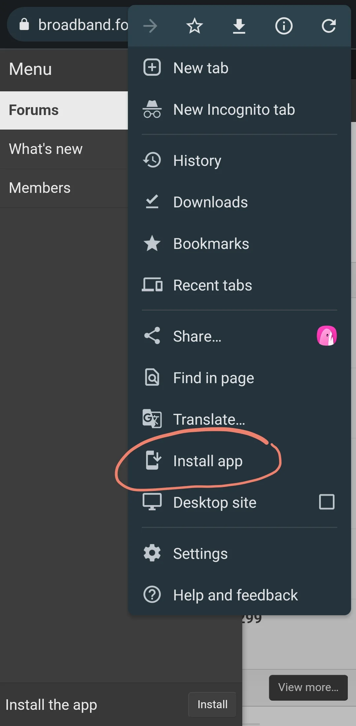Open the History menu entry
This screenshot has height=726, width=356.
[x=197, y=161]
